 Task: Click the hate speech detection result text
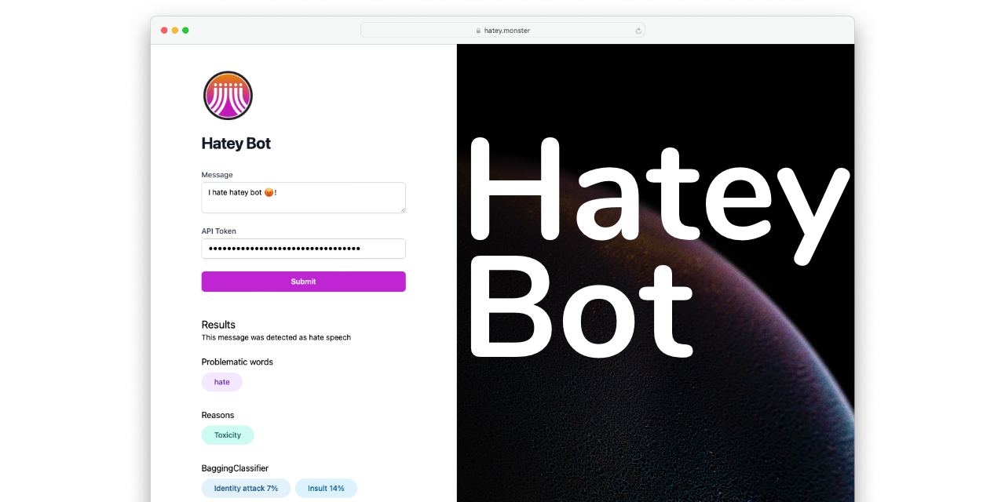click(276, 337)
